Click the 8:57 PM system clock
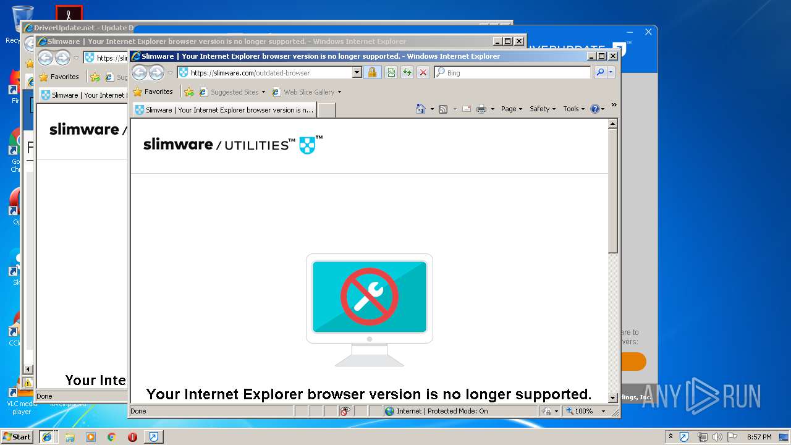This screenshot has width=791, height=445. 759,437
